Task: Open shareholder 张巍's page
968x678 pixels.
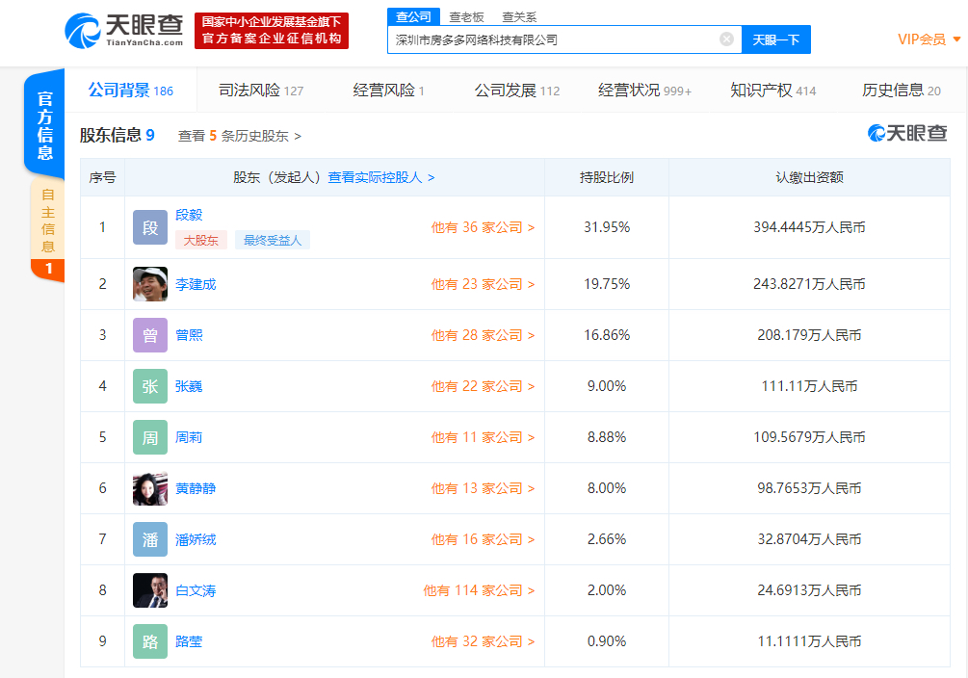Action: (189, 386)
